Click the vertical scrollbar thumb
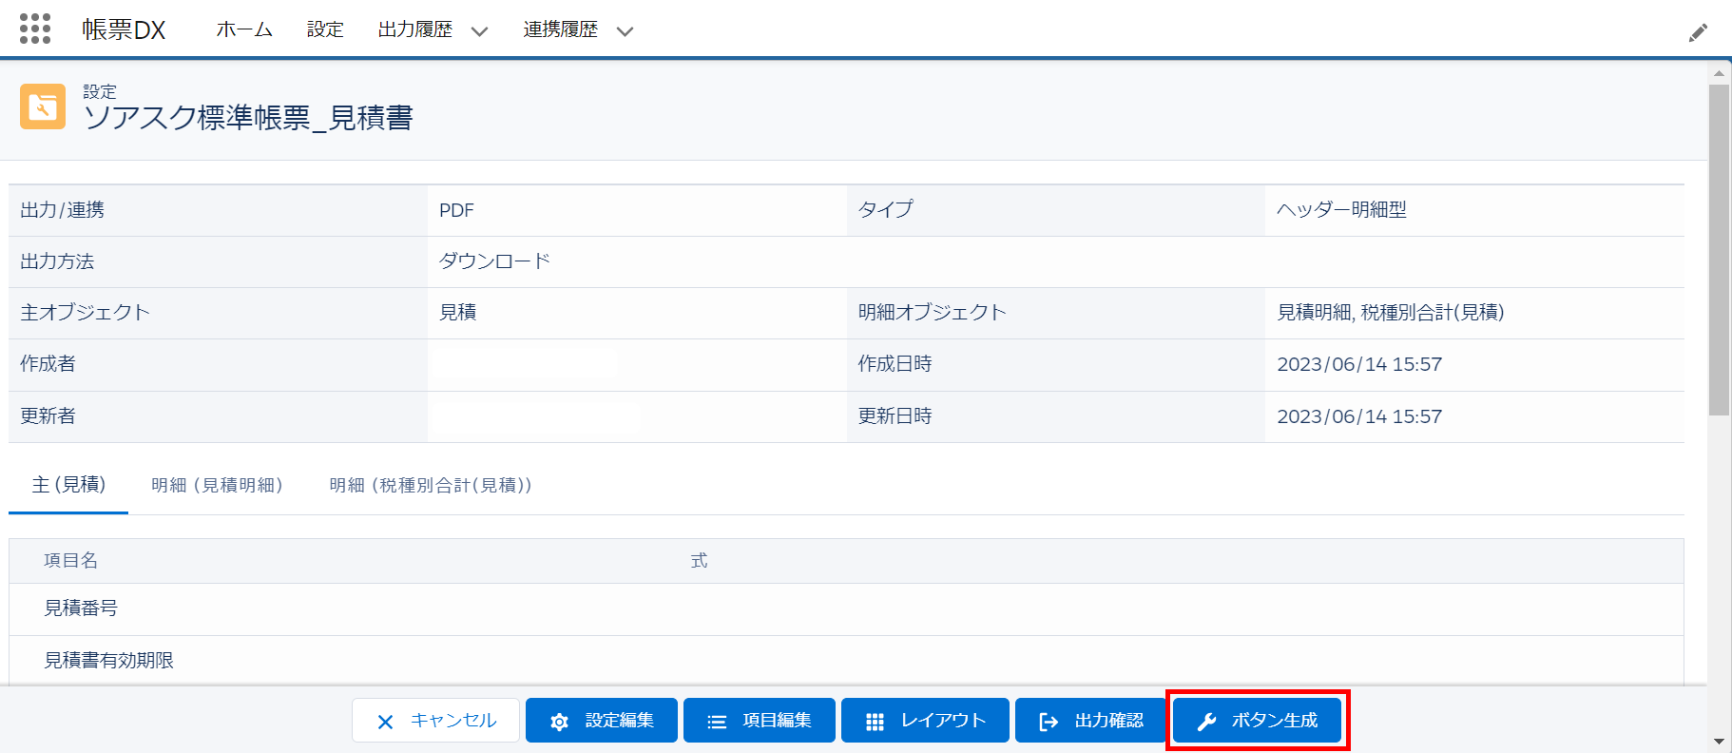This screenshot has width=1732, height=753. click(1719, 249)
